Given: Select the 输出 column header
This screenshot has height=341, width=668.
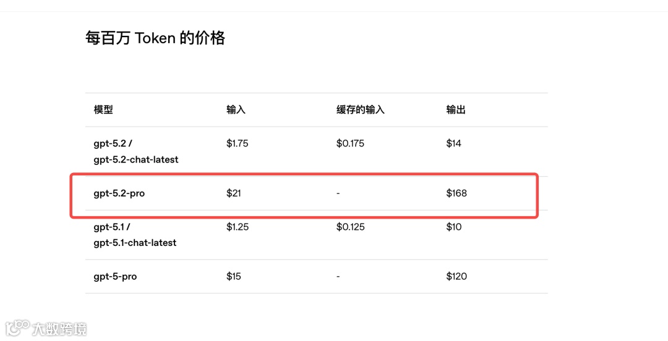Looking at the screenshot, I should (455, 109).
